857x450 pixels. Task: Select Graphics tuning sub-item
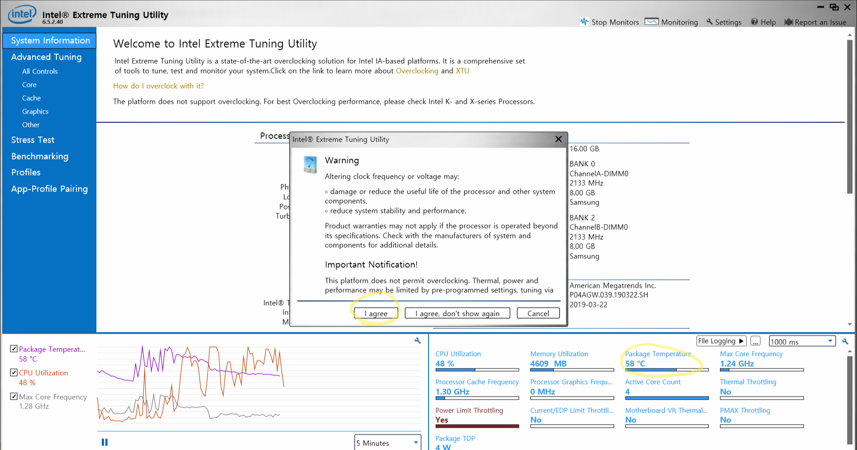tap(35, 111)
